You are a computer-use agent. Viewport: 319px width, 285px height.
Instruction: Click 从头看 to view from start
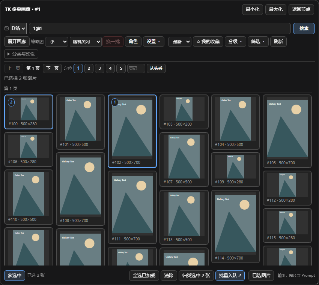pos(156,68)
